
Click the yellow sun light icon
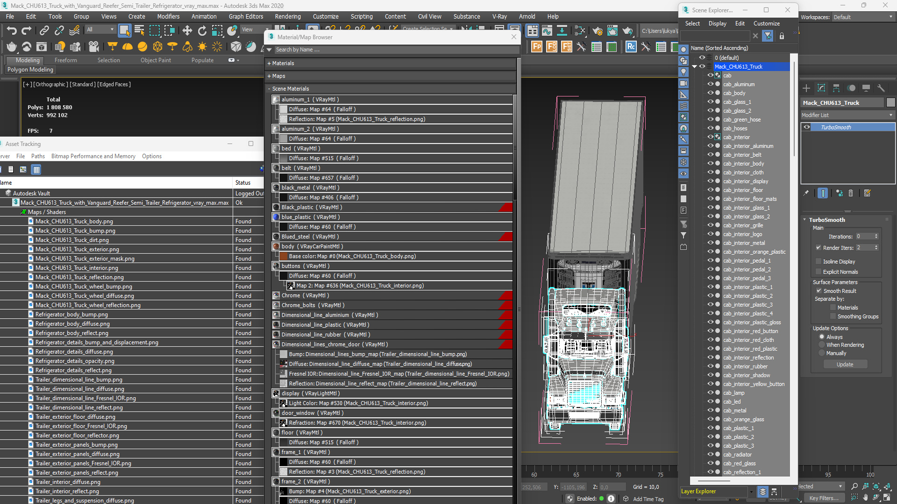tap(202, 47)
